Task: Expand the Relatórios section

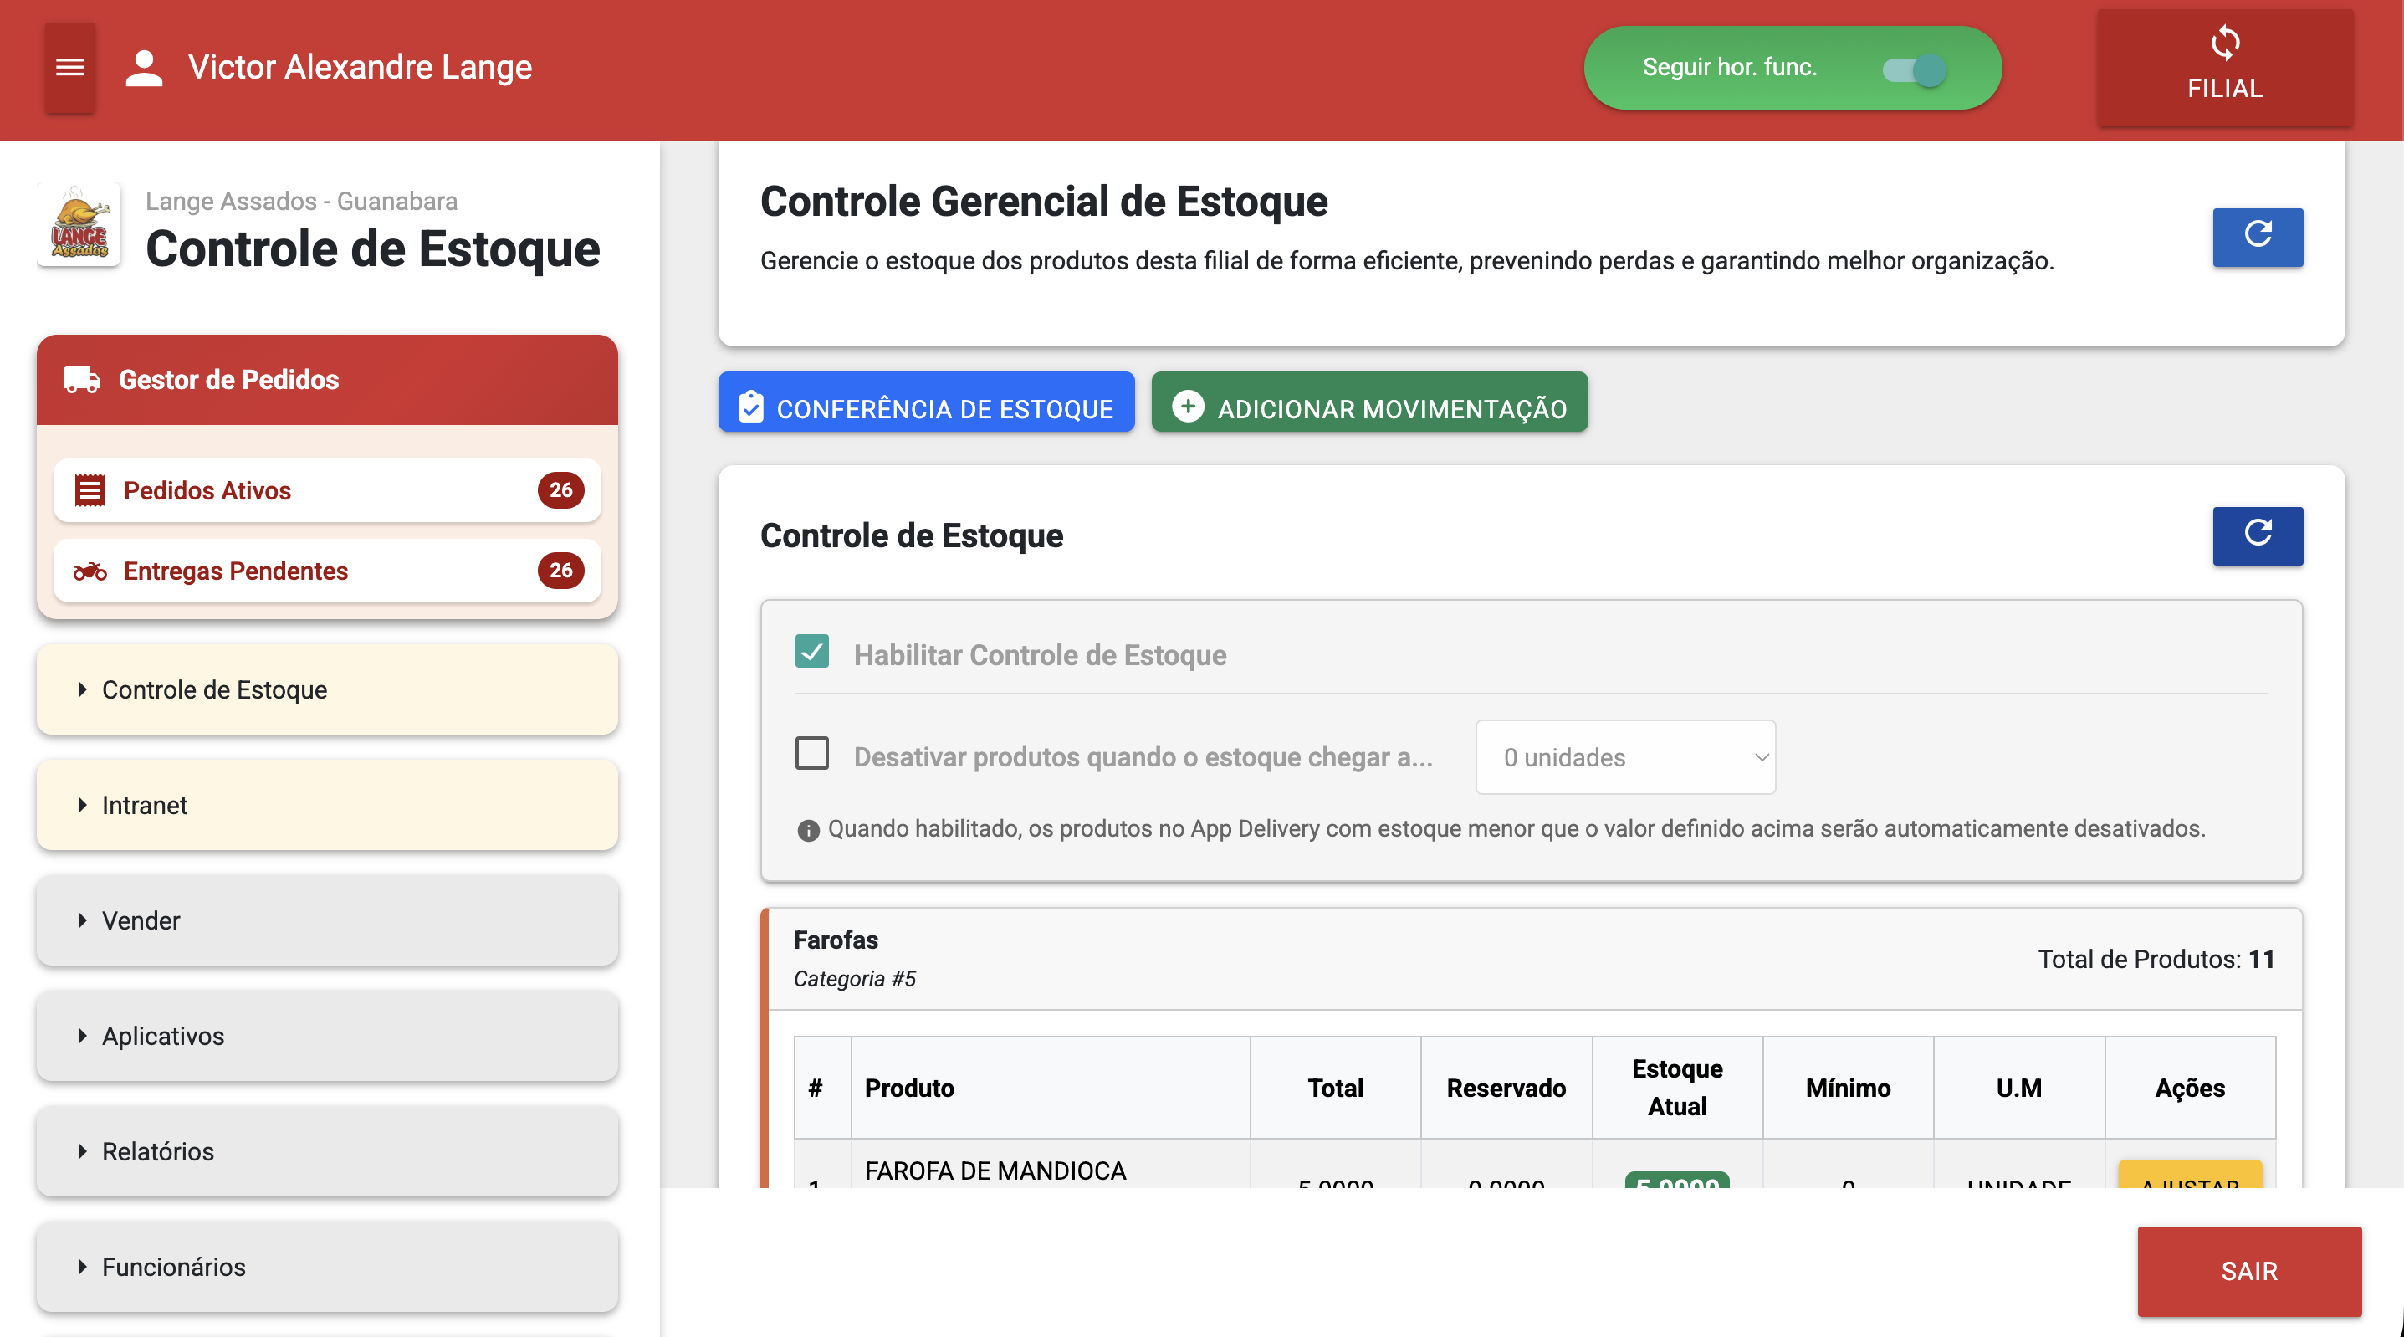Action: (x=156, y=1151)
